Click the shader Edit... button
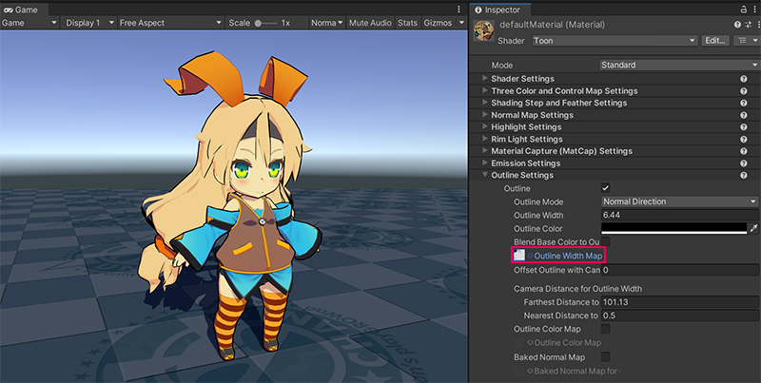Viewport: 761px width, 383px height. pos(715,41)
